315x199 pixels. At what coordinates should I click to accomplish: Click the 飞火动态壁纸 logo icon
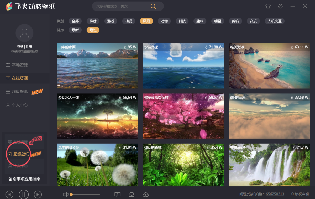point(9,6)
